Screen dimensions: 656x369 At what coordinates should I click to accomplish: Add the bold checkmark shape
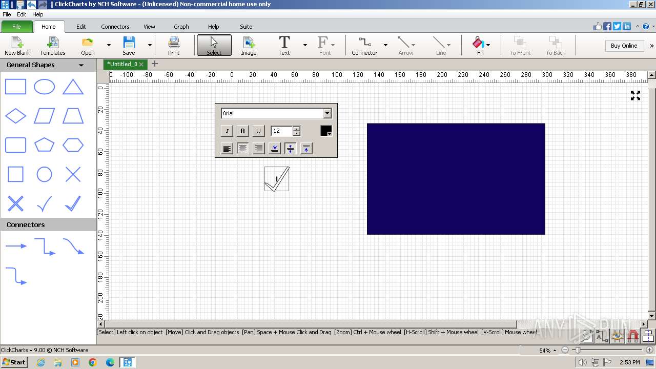(73, 203)
